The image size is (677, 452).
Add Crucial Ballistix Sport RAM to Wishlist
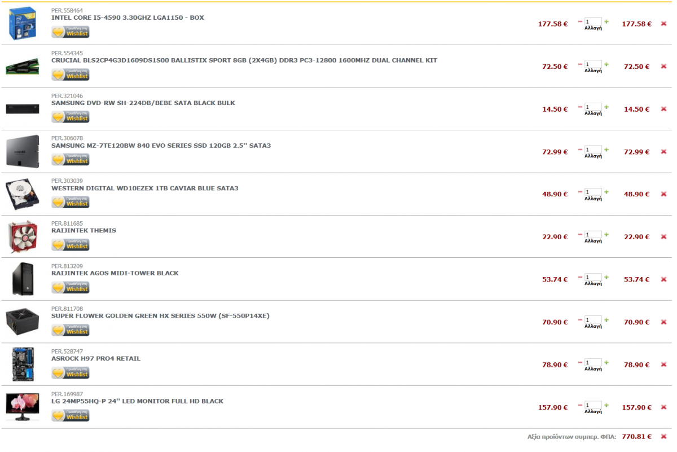[71, 74]
